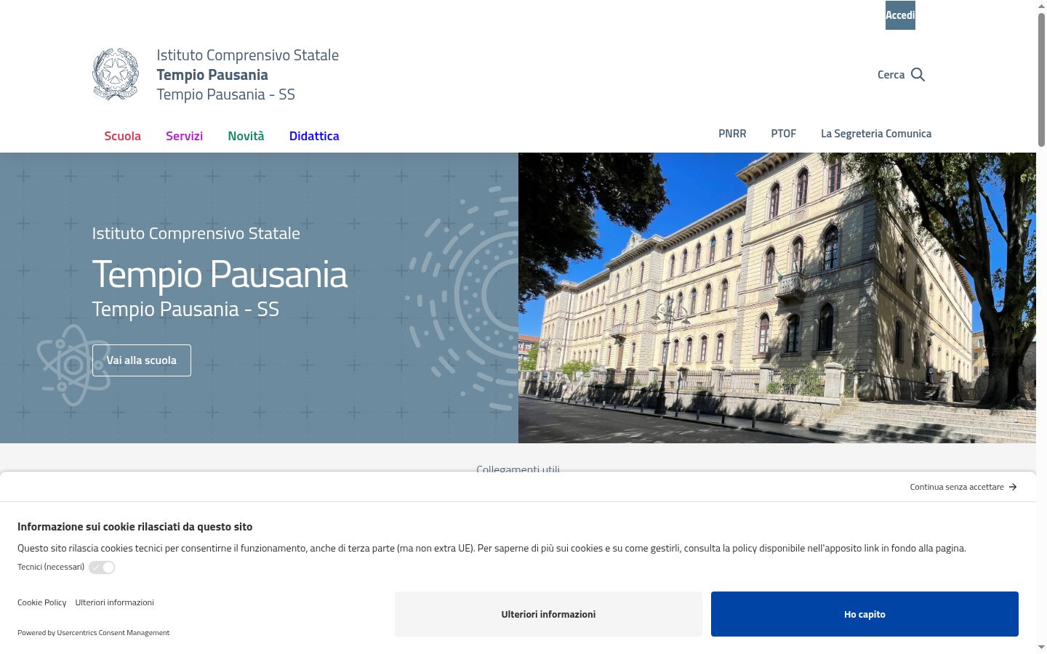Click the Istituto Comprensivo Statale header title
The width and height of the screenshot is (1047, 654).
[248, 55]
